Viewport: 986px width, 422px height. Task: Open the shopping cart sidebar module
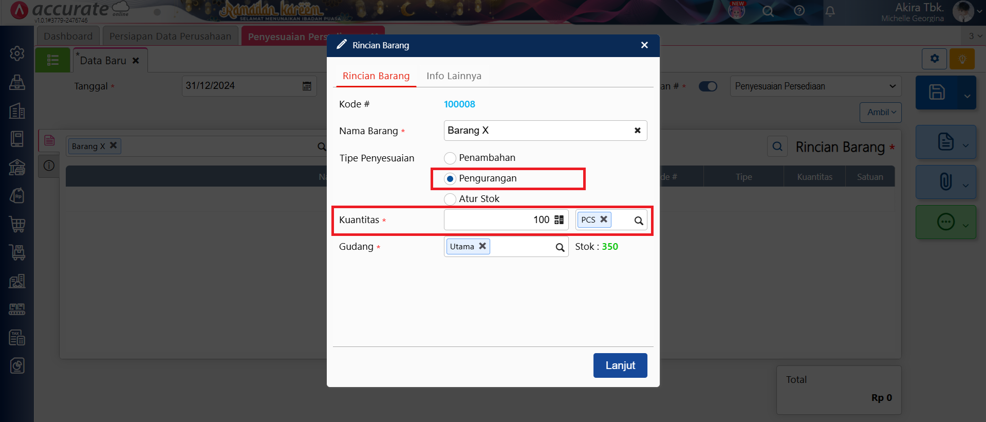(17, 224)
